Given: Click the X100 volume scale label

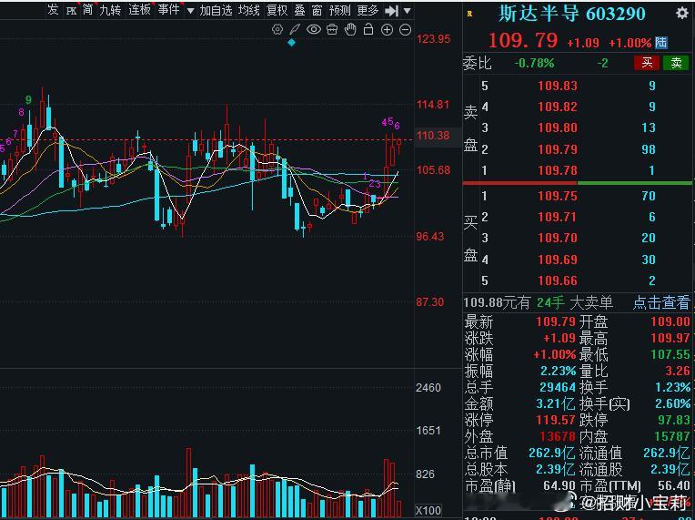Looking at the screenshot, I should 428,511.
